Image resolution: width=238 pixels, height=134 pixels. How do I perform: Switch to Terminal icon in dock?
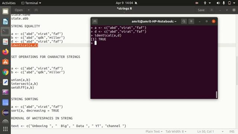click(x=6, y=32)
